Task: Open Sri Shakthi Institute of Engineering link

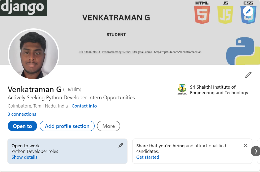Action: 219,90
